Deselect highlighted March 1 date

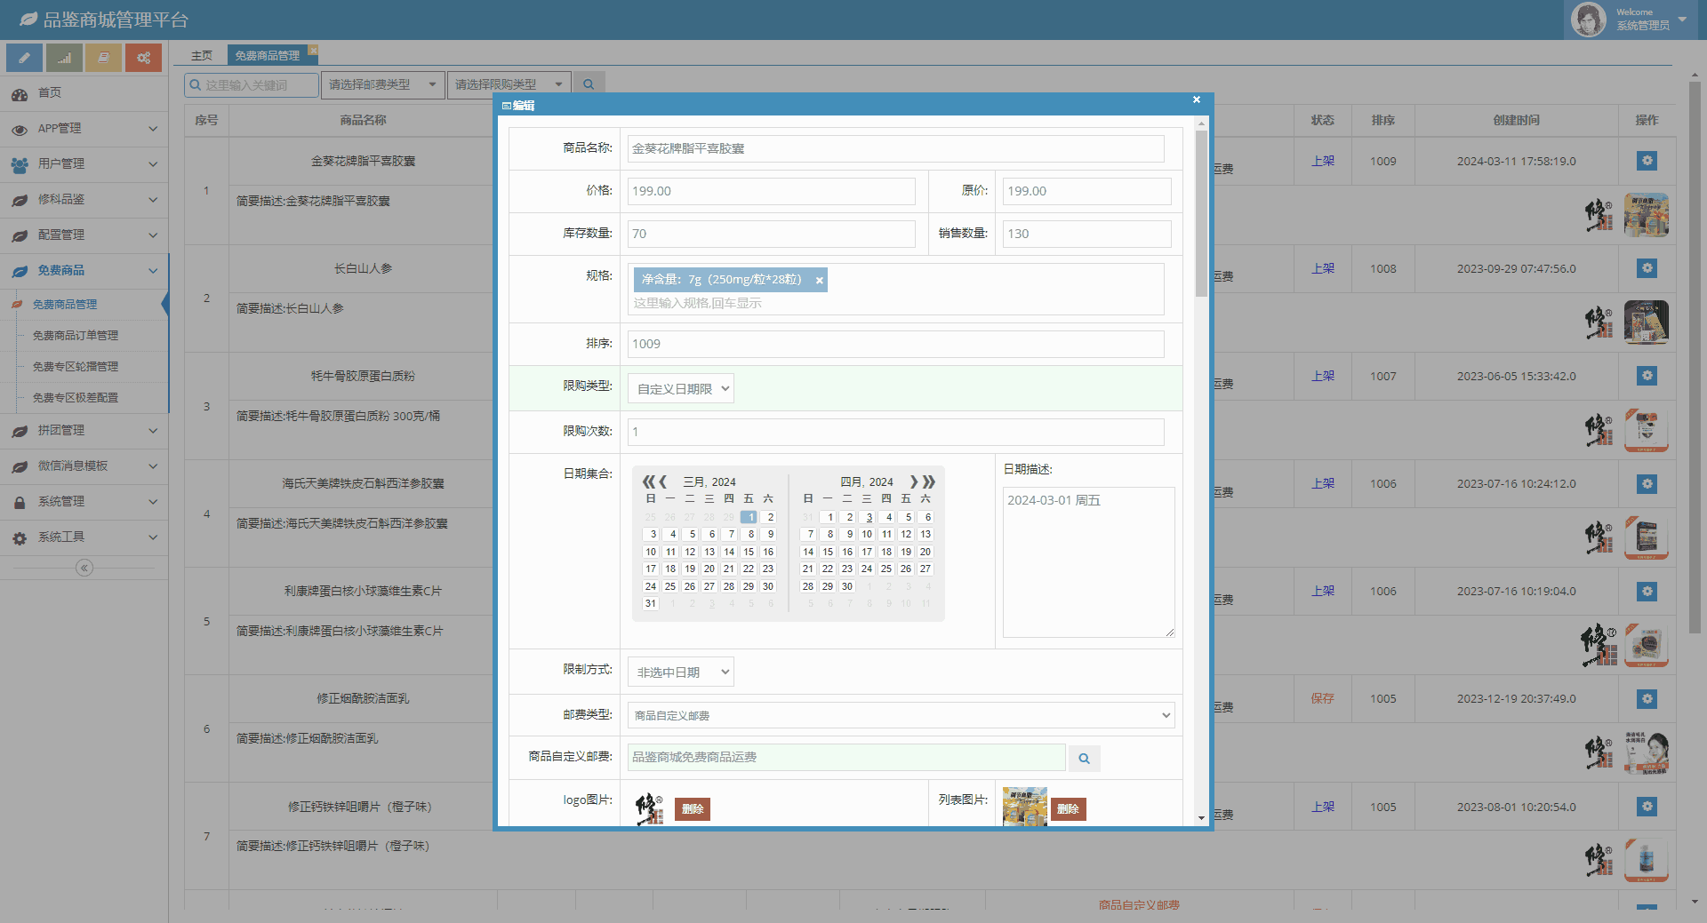tap(749, 517)
